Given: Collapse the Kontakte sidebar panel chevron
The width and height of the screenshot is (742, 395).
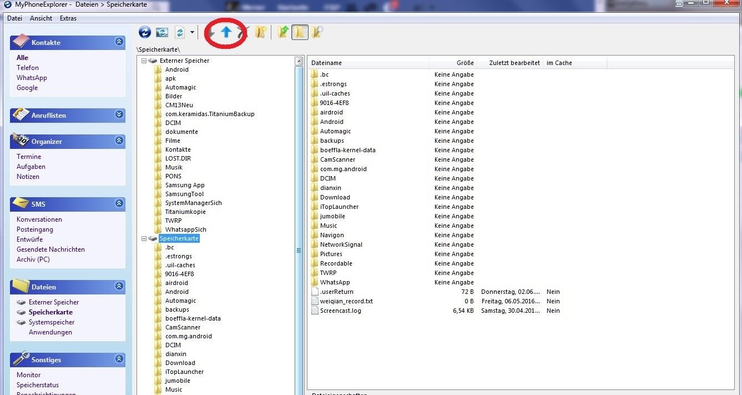Looking at the screenshot, I should (119, 42).
